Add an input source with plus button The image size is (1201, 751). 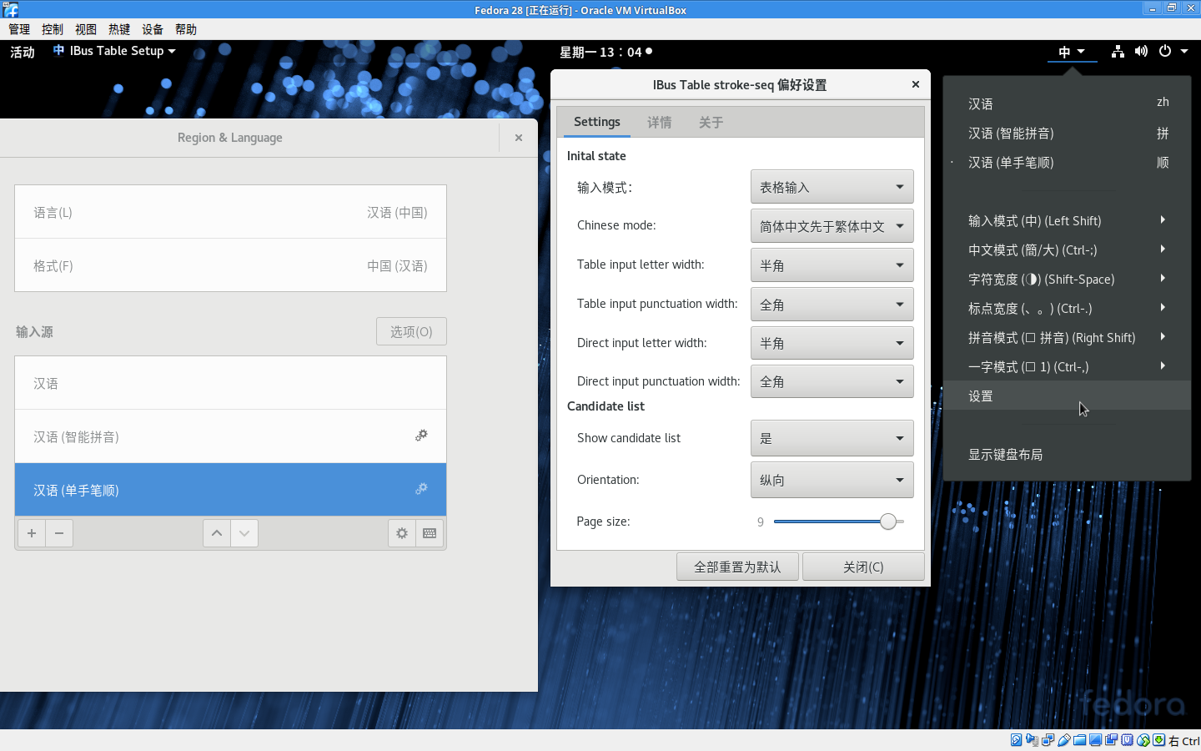pos(32,533)
